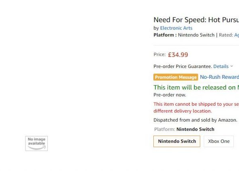
Task: Click the Need For Speed: Hot Pursuit title
Action: 196,20
